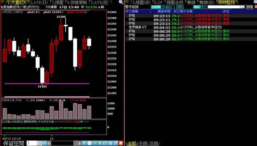Click the 5分鐘圖 timeframe label
Viewport: 257px width, 146px height.
point(51,7)
